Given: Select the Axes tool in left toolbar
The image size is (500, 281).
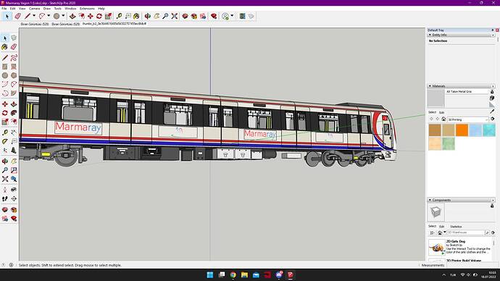Looking at the screenshot, I should 5,150.
